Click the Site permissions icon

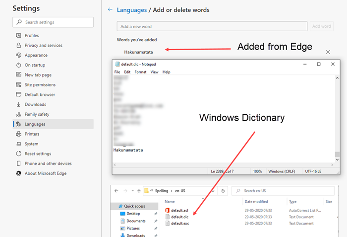point(19,84)
